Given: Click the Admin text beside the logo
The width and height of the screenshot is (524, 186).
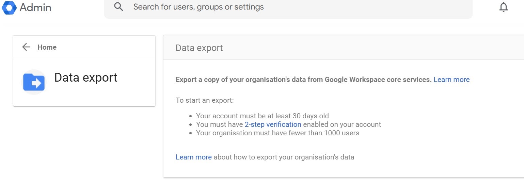Looking at the screenshot, I should coord(35,7).
